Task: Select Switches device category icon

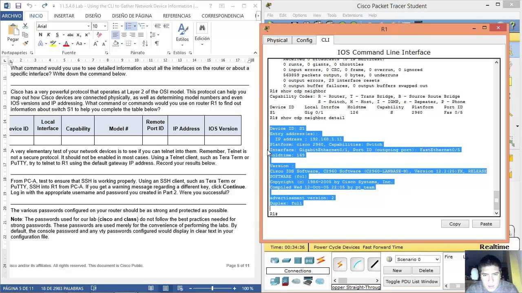Action: [x=286, y=260]
